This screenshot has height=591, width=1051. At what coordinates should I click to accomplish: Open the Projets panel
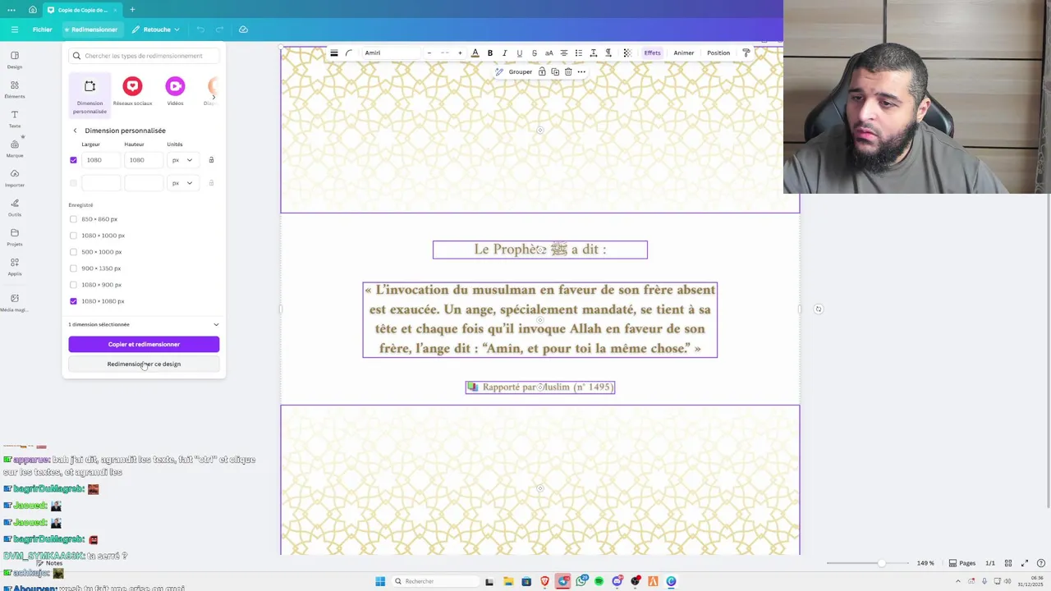[15, 237]
